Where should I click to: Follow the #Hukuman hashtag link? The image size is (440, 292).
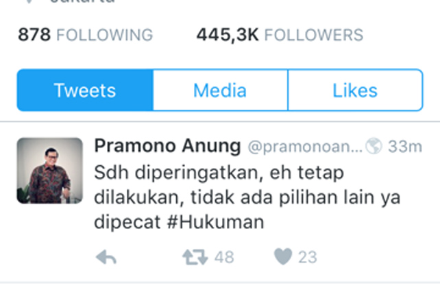click(215, 222)
